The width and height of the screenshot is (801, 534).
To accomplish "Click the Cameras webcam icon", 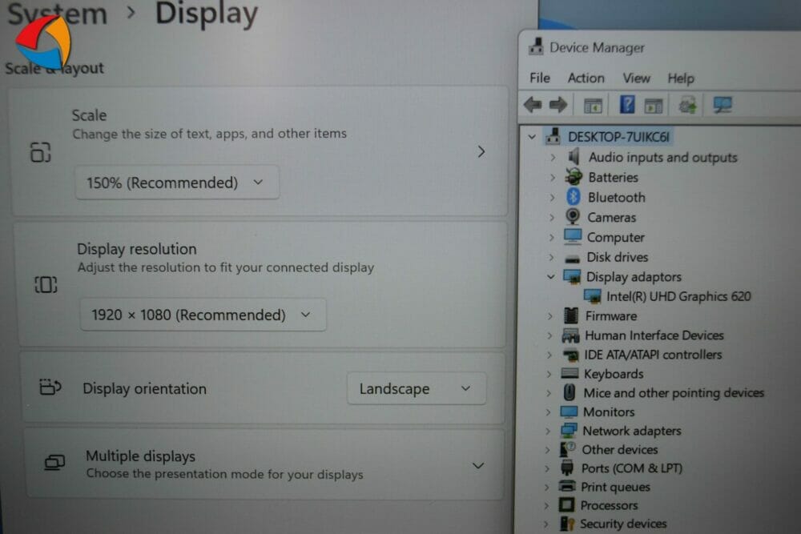I will pos(573,217).
